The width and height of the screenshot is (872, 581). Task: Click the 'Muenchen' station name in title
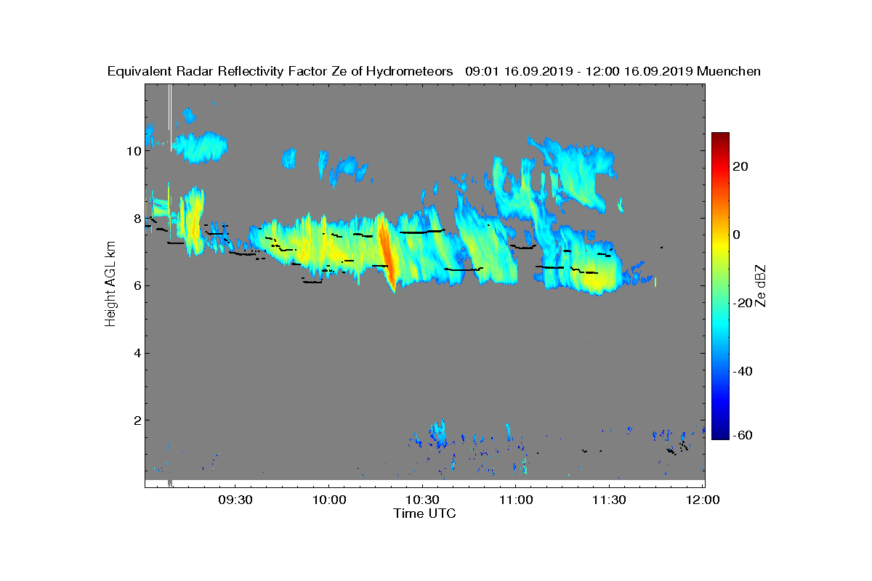pos(728,71)
